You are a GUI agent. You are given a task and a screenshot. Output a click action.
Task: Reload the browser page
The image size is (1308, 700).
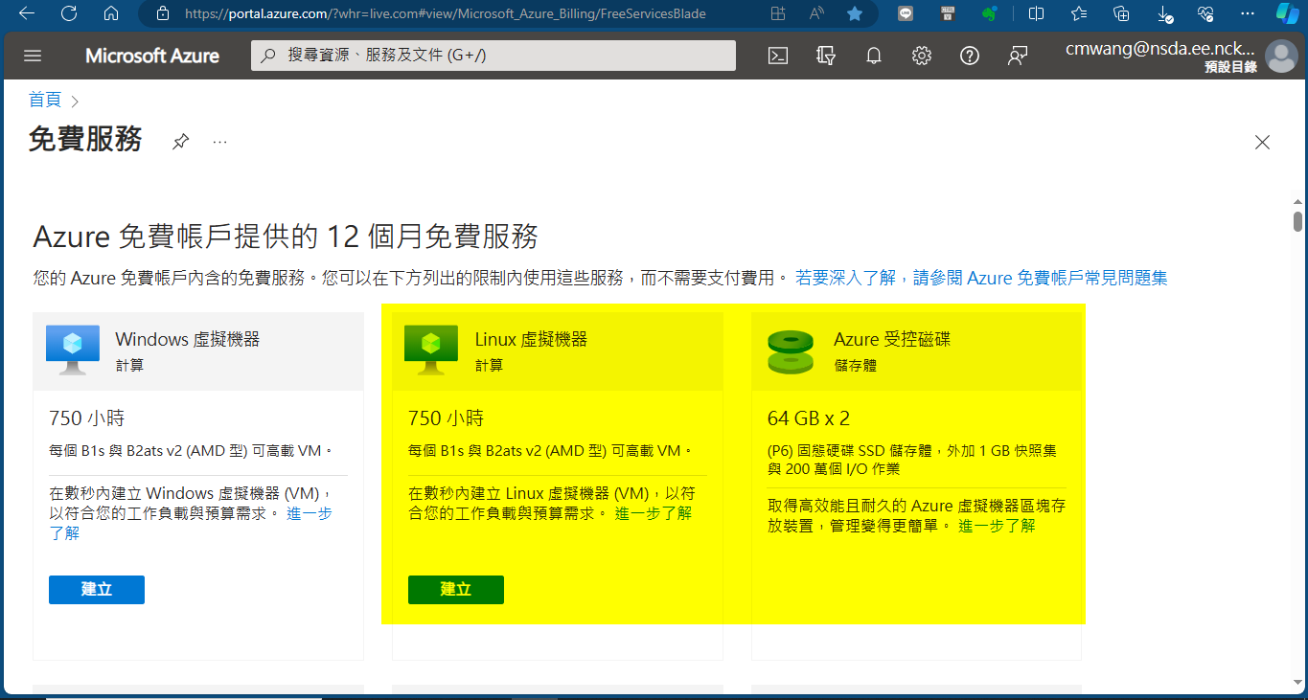click(x=69, y=13)
